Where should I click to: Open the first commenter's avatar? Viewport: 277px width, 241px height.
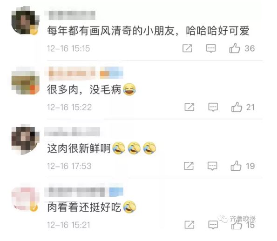click(26, 21)
